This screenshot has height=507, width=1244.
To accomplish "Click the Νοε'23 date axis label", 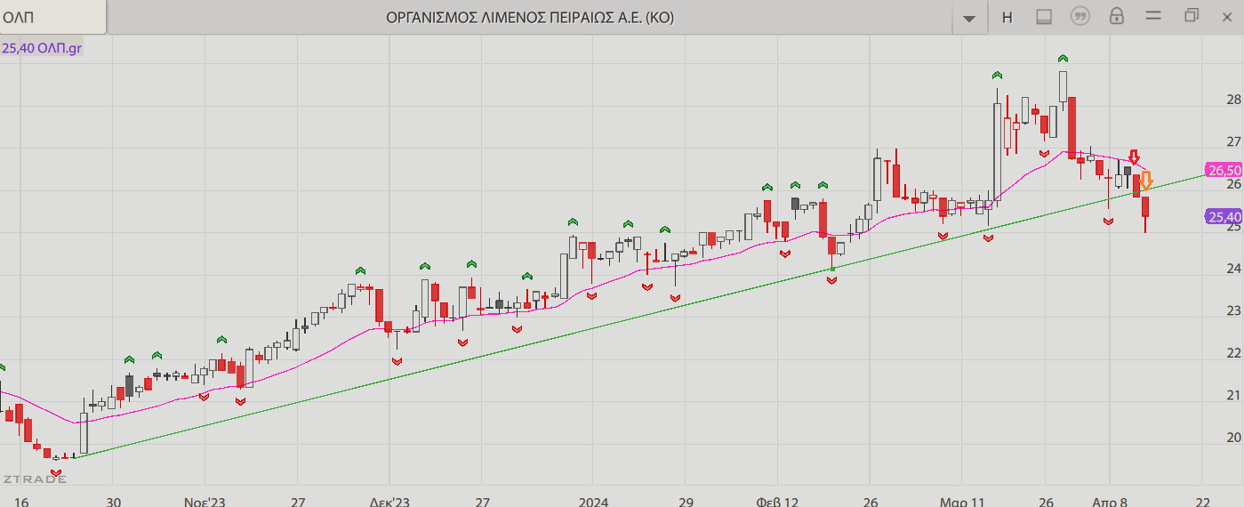I will pos(205,502).
